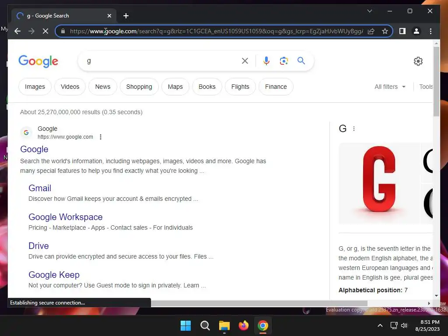
Task: Click the horizontal scrollbar thumb
Action: 259,303
